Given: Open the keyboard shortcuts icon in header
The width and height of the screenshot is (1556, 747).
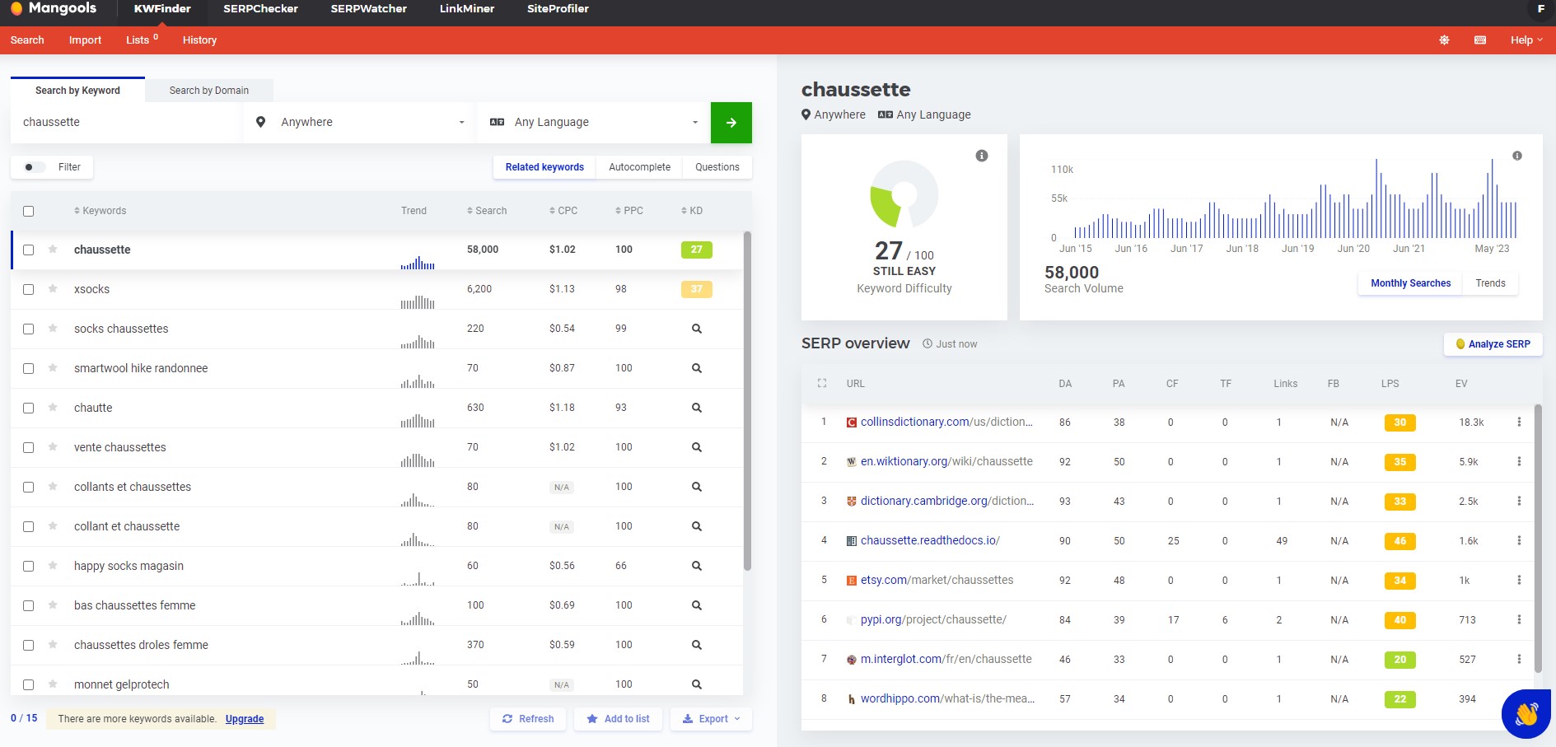Looking at the screenshot, I should pyautogui.click(x=1479, y=40).
